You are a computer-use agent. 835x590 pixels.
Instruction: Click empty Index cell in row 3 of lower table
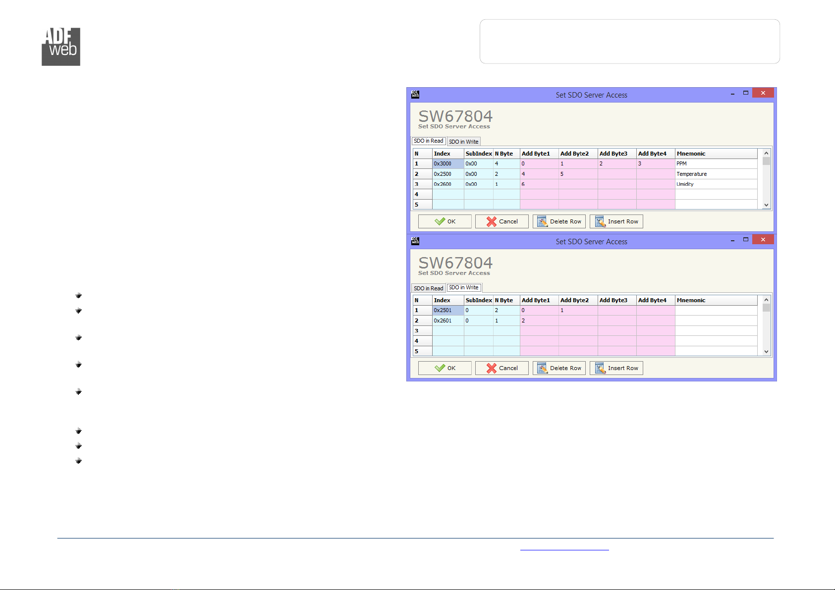coord(448,330)
